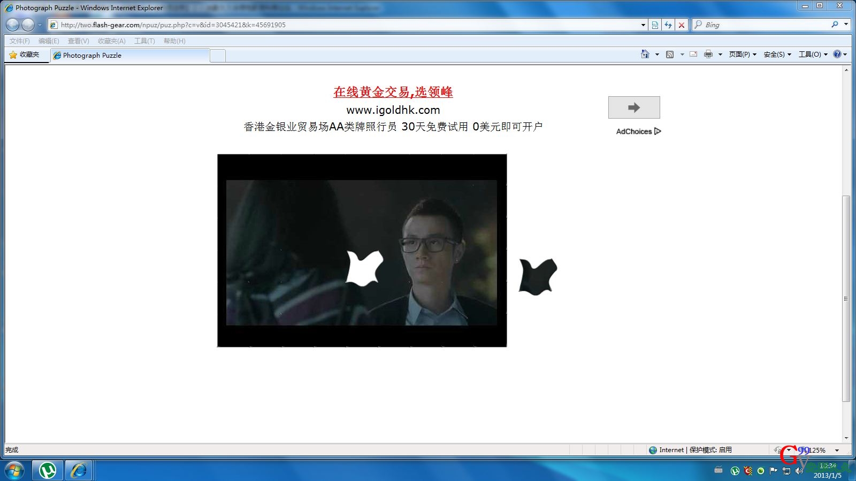Open uTorrent from the taskbar

[48, 470]
